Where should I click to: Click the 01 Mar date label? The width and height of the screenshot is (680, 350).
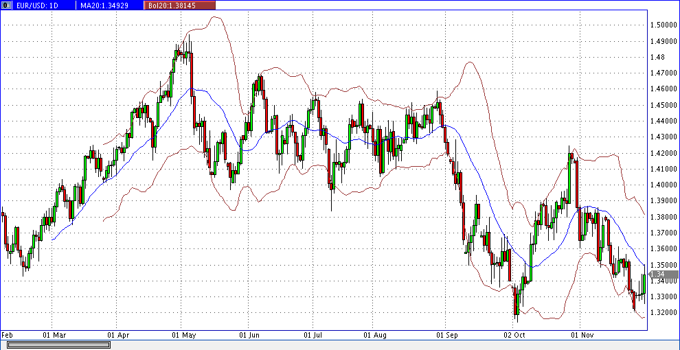[x=55, y=336]
